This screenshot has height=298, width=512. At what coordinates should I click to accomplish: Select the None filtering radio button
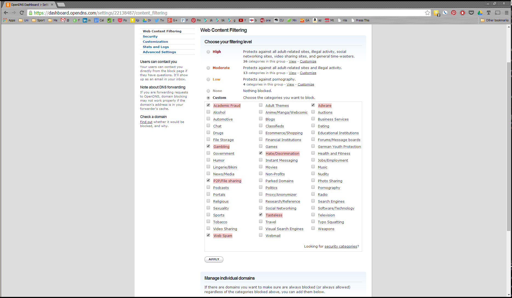(x=208, y=91)
